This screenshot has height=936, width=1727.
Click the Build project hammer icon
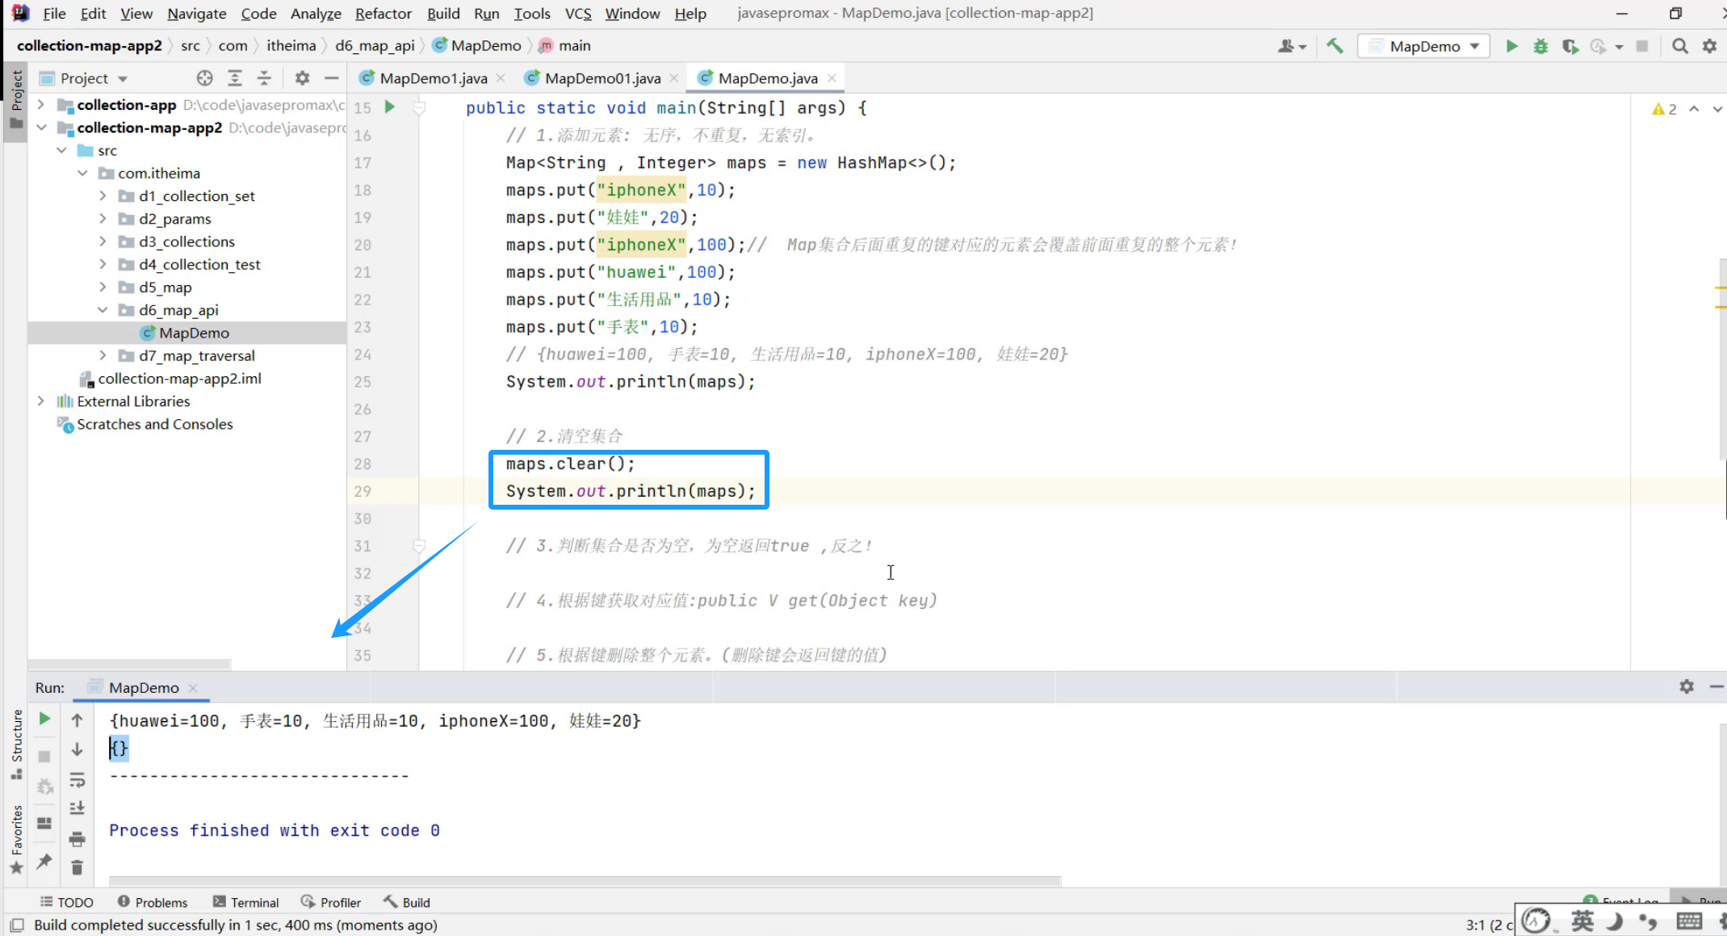(1335, 46)
